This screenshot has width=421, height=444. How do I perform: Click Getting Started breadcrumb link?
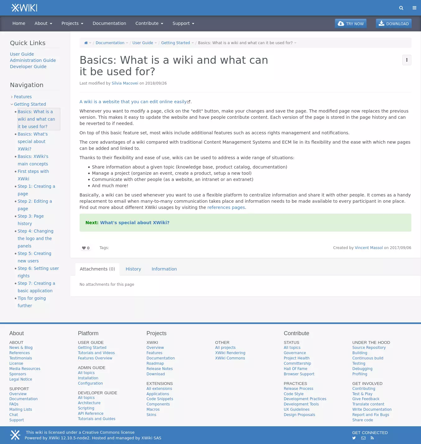pyautogui.click(x=175, y=43)
